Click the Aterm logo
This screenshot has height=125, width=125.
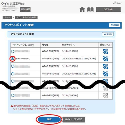(117, 3)
